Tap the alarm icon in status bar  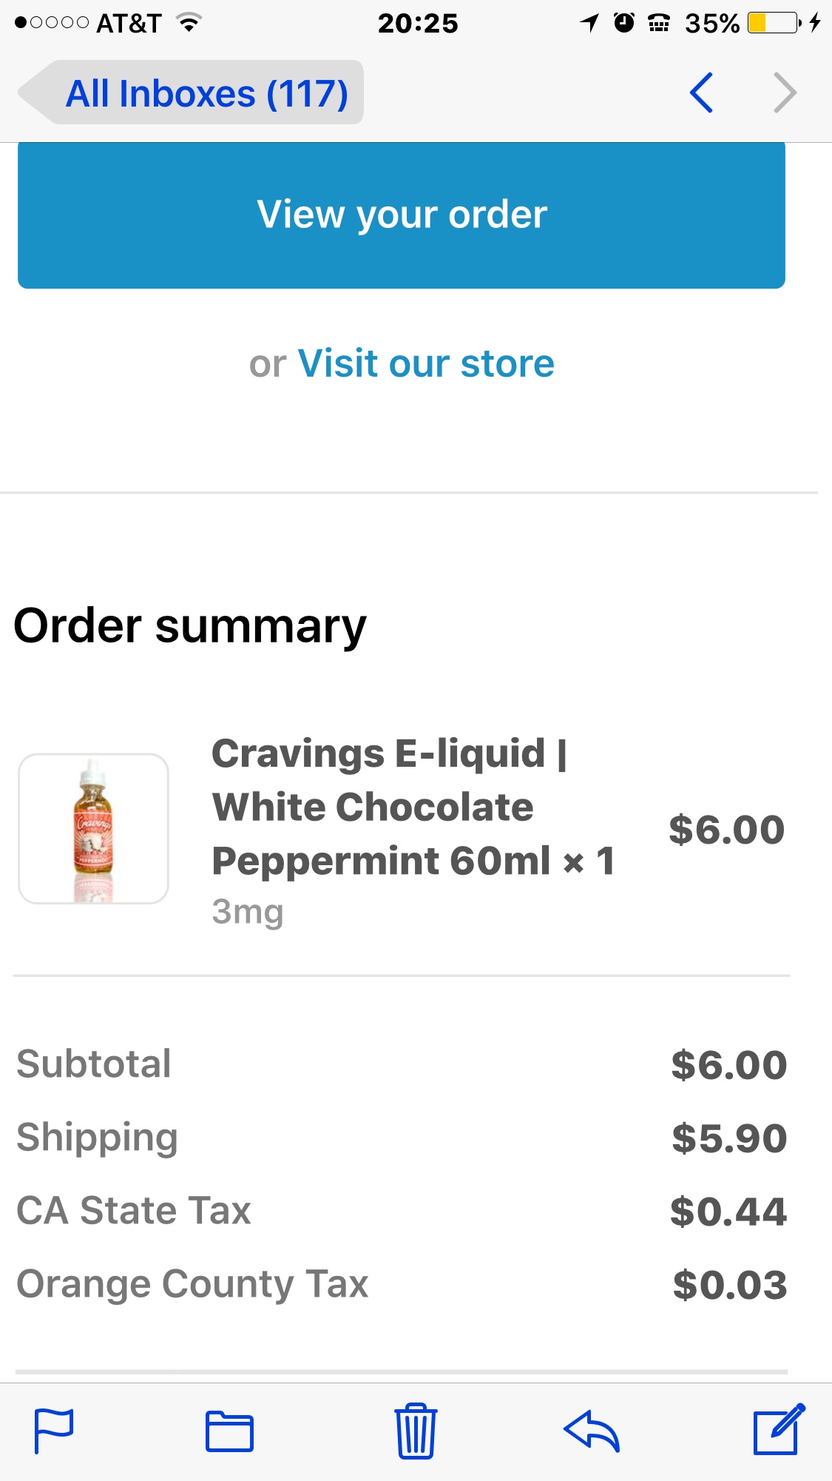pos(624,23)
